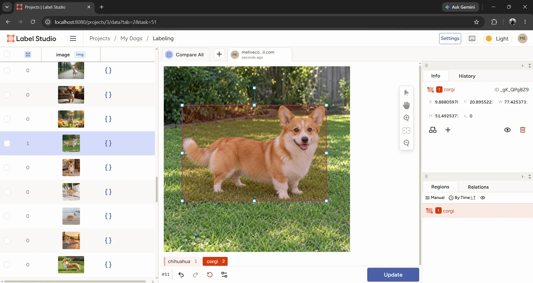Open the Manual grouping dropdown
This screenshot has width=533, height=283.
point(435,198)
